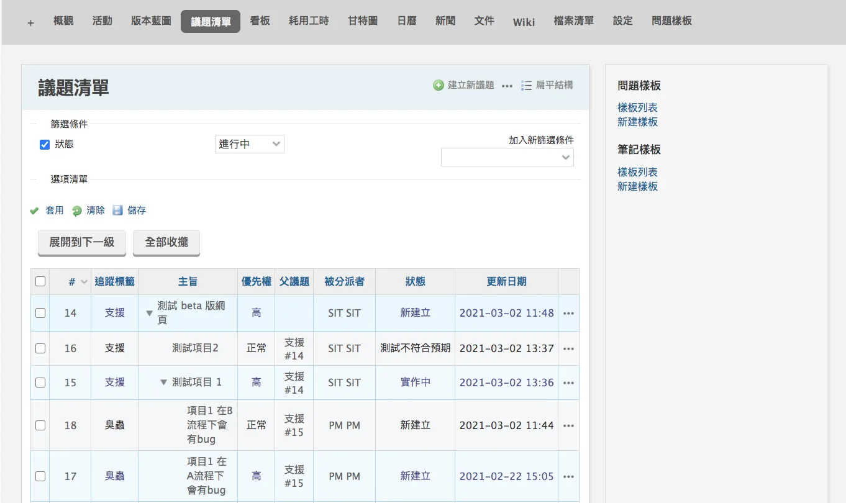Open the actions menu for issue 18

coord(568,426)
